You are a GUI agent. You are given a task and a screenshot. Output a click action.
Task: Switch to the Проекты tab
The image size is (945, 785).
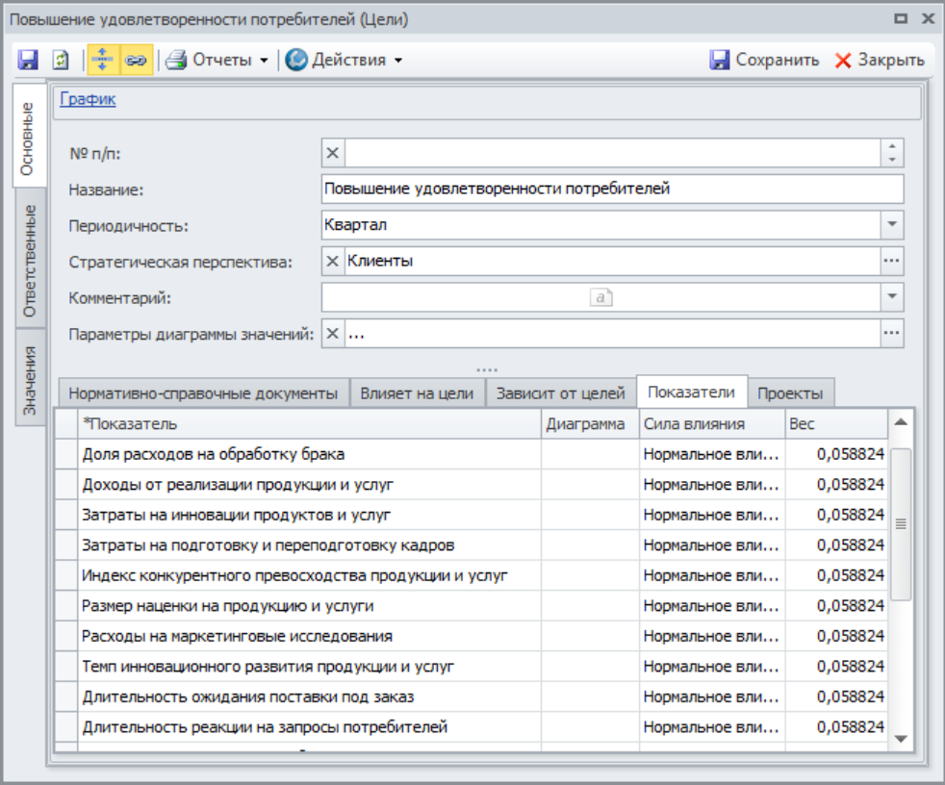point(790,393)
